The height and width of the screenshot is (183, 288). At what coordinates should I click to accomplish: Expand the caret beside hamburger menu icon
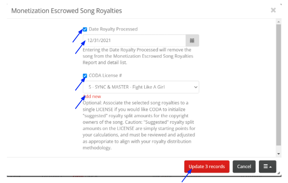(270, 167)
